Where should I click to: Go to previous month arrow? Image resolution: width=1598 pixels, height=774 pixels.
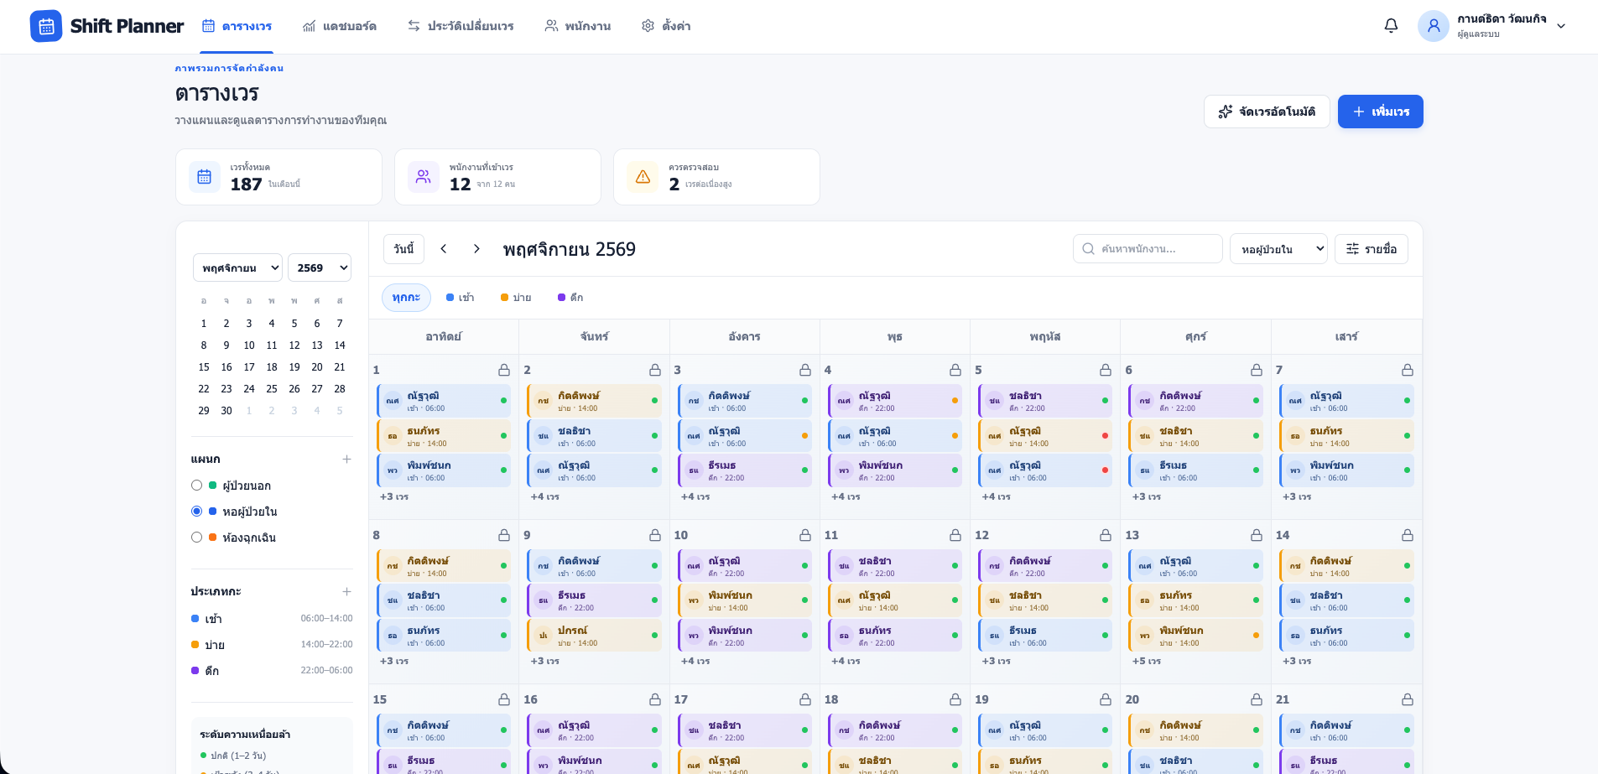444,249
